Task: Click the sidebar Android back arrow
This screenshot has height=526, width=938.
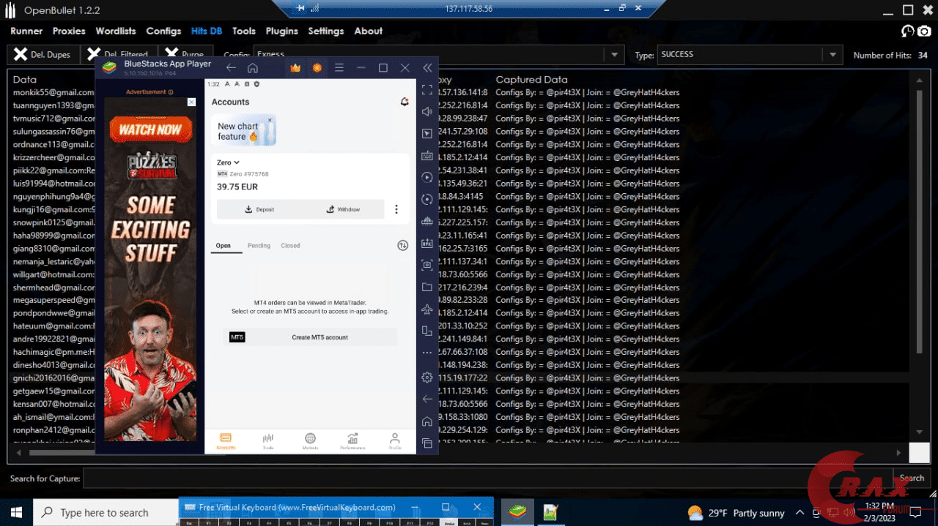Action: coord(427,399)
